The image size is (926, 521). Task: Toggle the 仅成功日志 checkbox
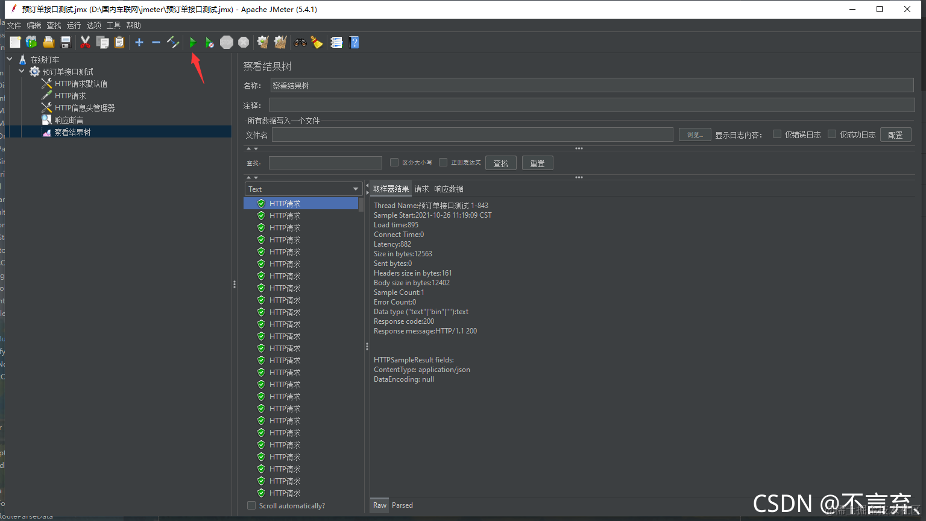832,134
